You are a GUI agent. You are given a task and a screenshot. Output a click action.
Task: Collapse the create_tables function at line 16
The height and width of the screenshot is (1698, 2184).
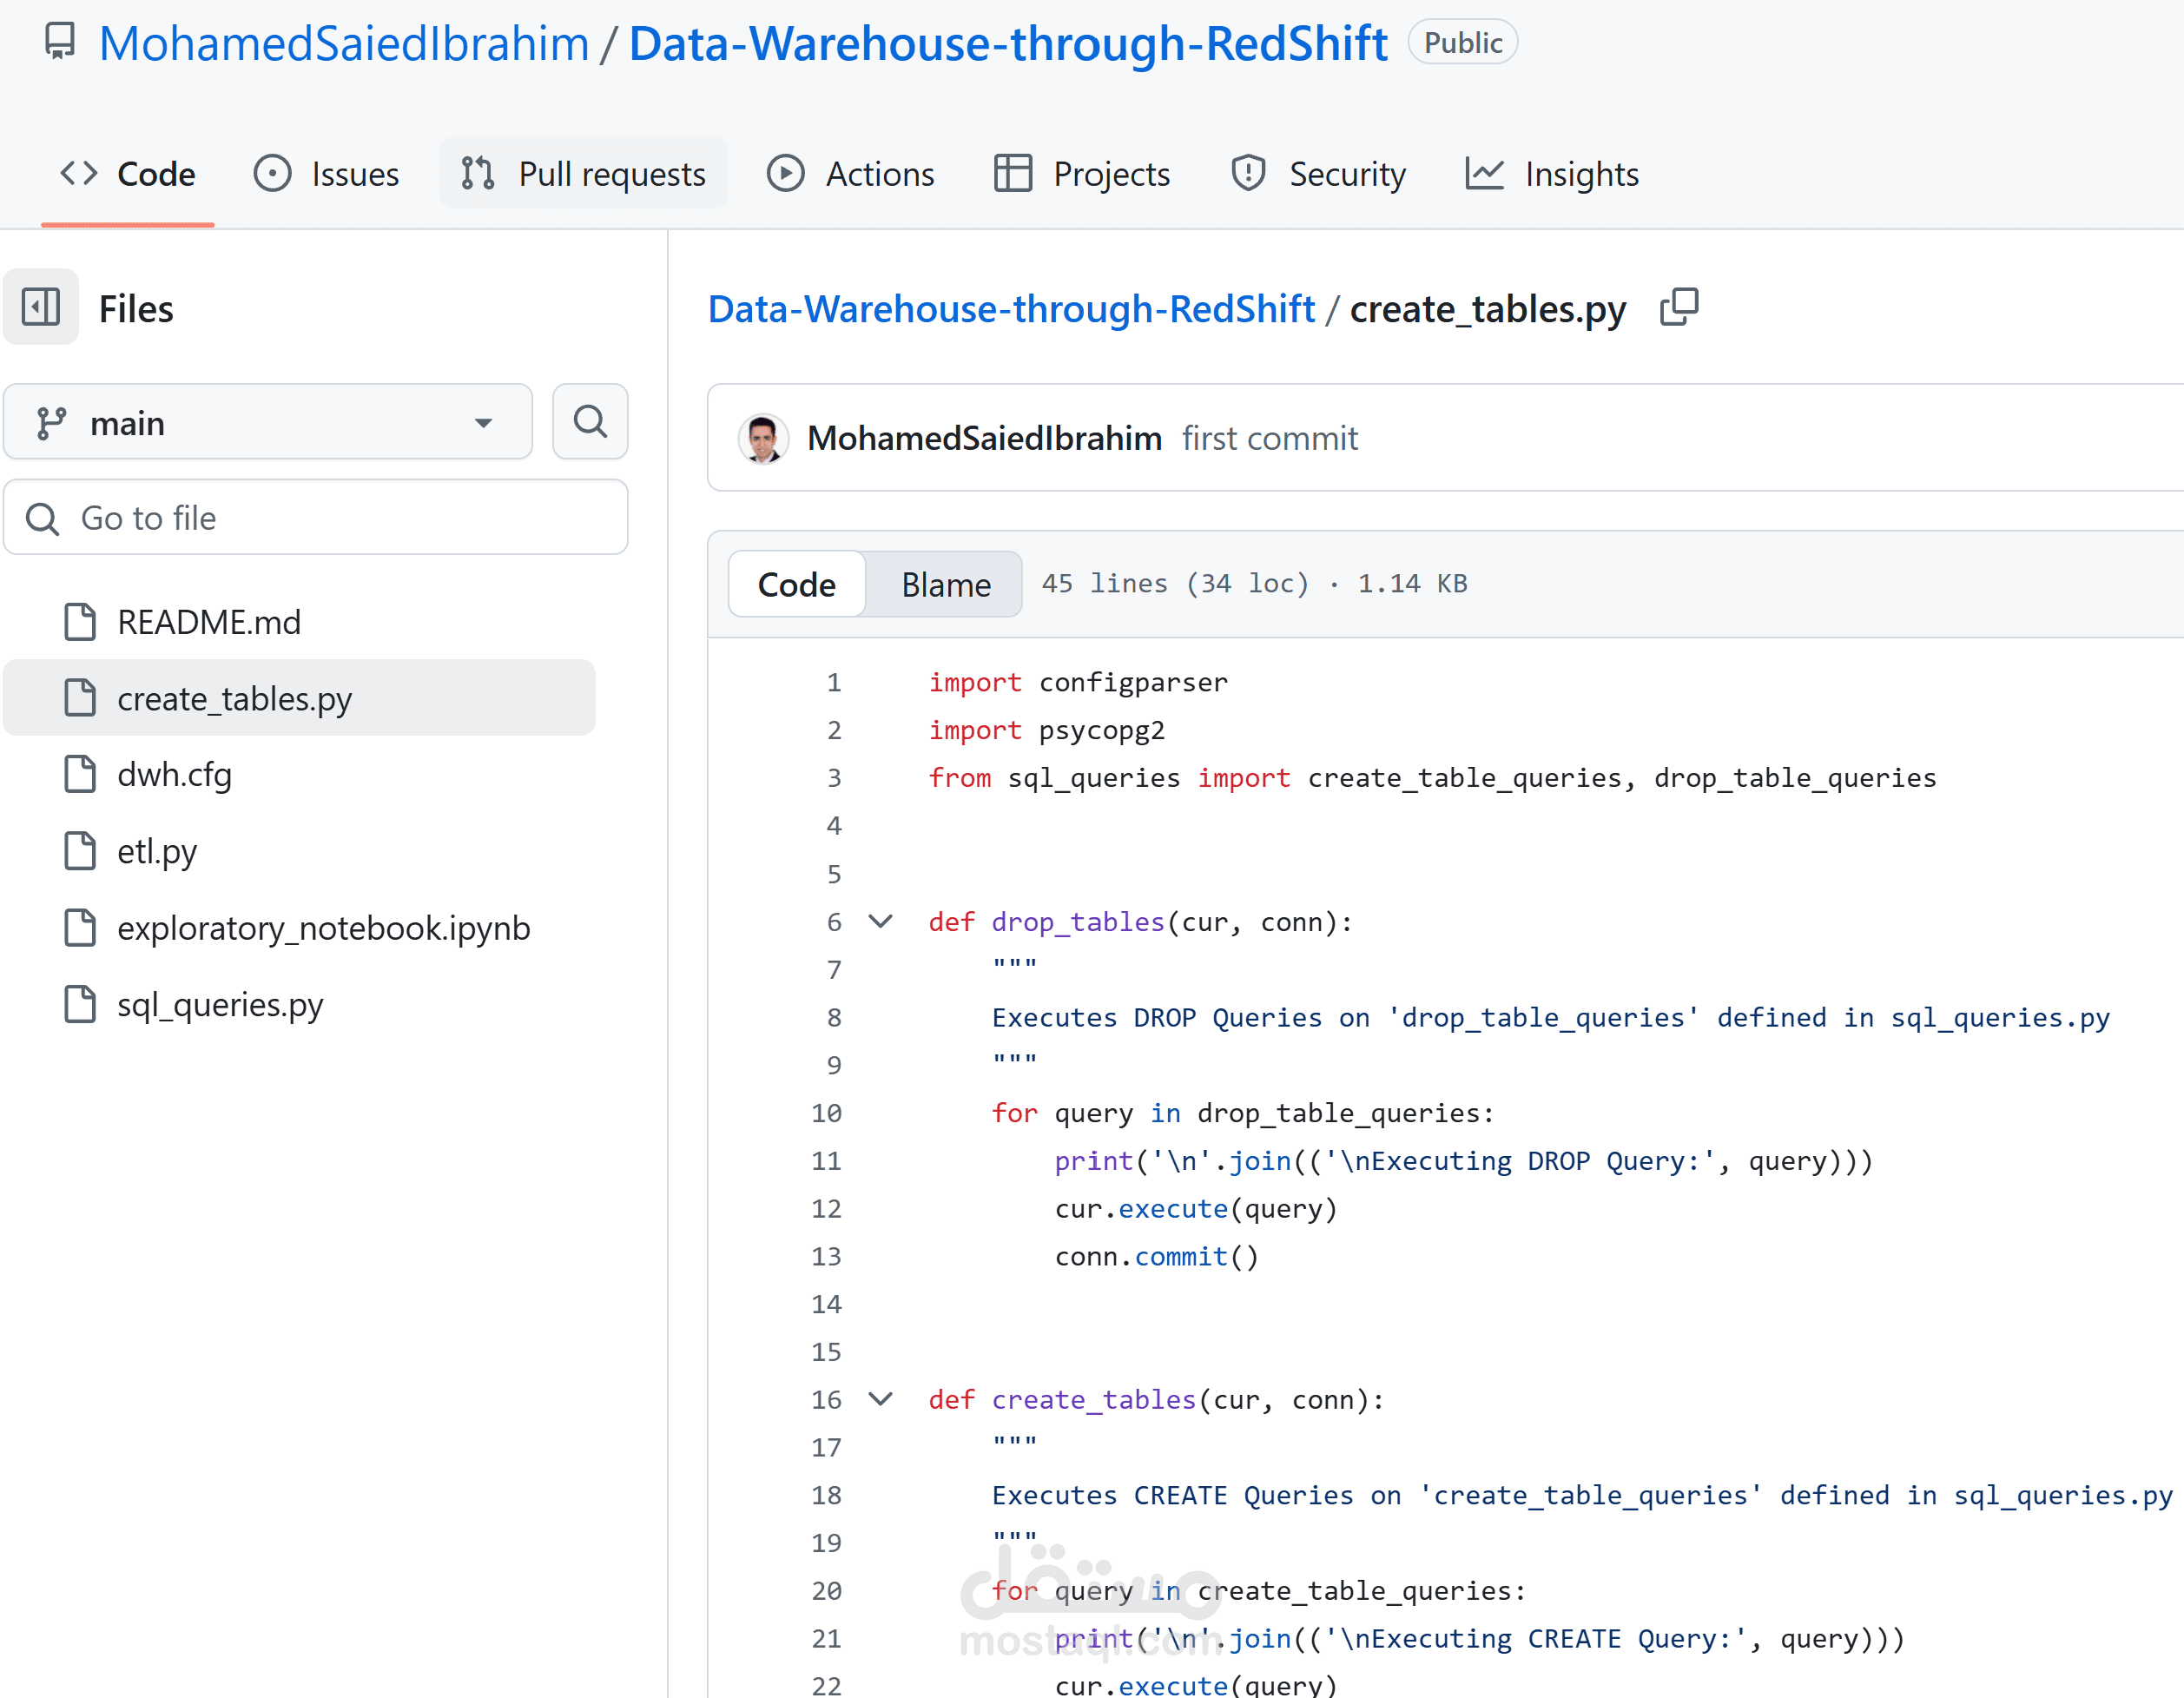[880, 1399]
